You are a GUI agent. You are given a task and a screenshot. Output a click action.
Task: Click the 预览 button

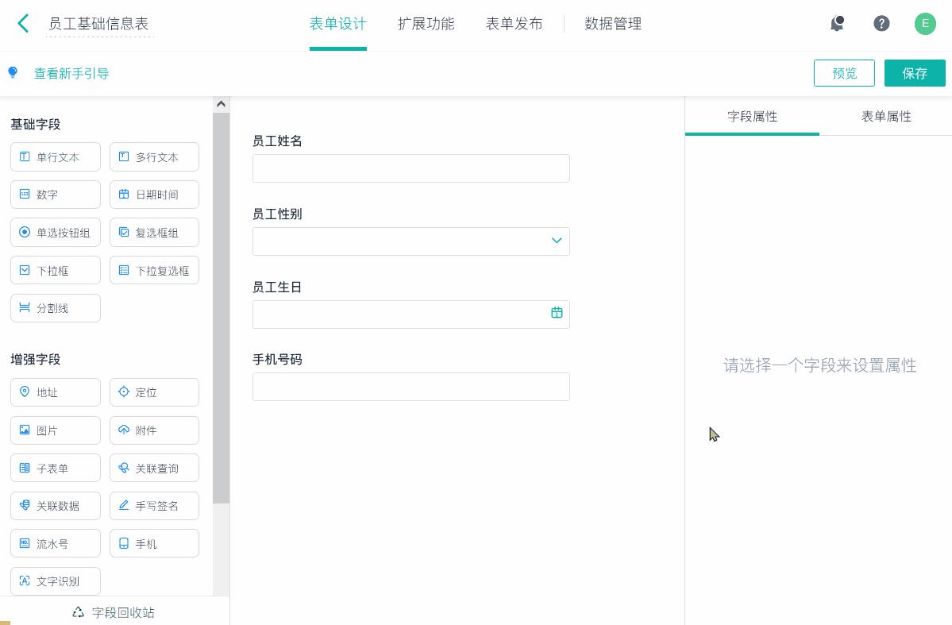844,73
